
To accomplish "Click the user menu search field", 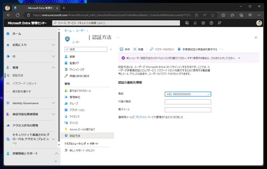I will [x=86, y=49].
